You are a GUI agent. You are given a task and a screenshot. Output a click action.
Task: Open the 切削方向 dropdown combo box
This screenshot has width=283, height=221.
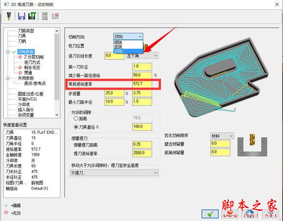click(128, 37)
